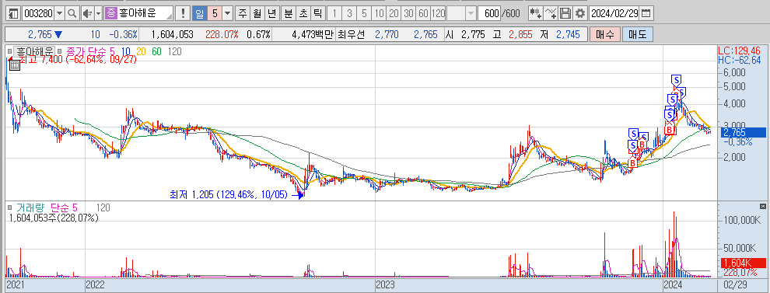Select the 일 daily chart period

[199, 13]
